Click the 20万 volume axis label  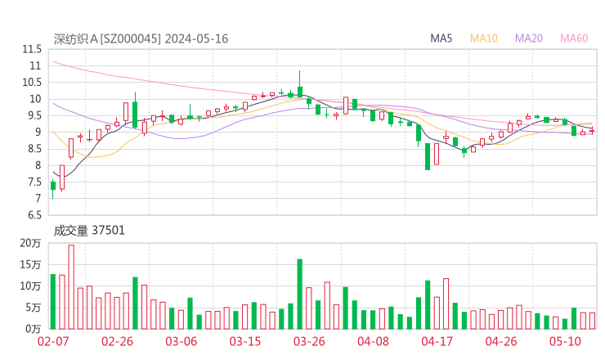click(x=30, y=243)
